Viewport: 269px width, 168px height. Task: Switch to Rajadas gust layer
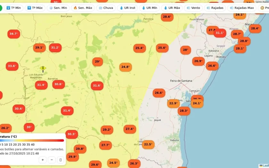pos(215,8)
